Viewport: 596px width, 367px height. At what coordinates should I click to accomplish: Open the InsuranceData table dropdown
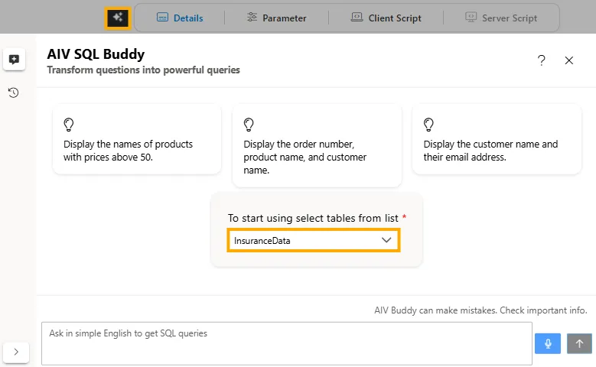point(313,240)
